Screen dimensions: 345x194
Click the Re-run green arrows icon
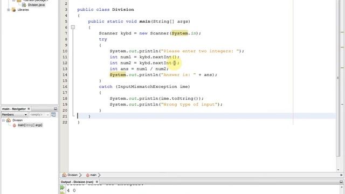tap(63, 188)
